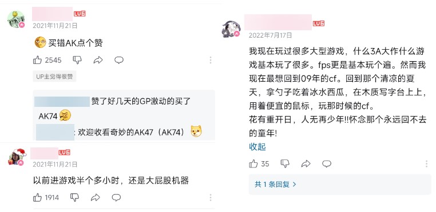Like the comment with 2545 likes
Image resolution: width=436 pixels, height=212 pixels.
point(37,60)
